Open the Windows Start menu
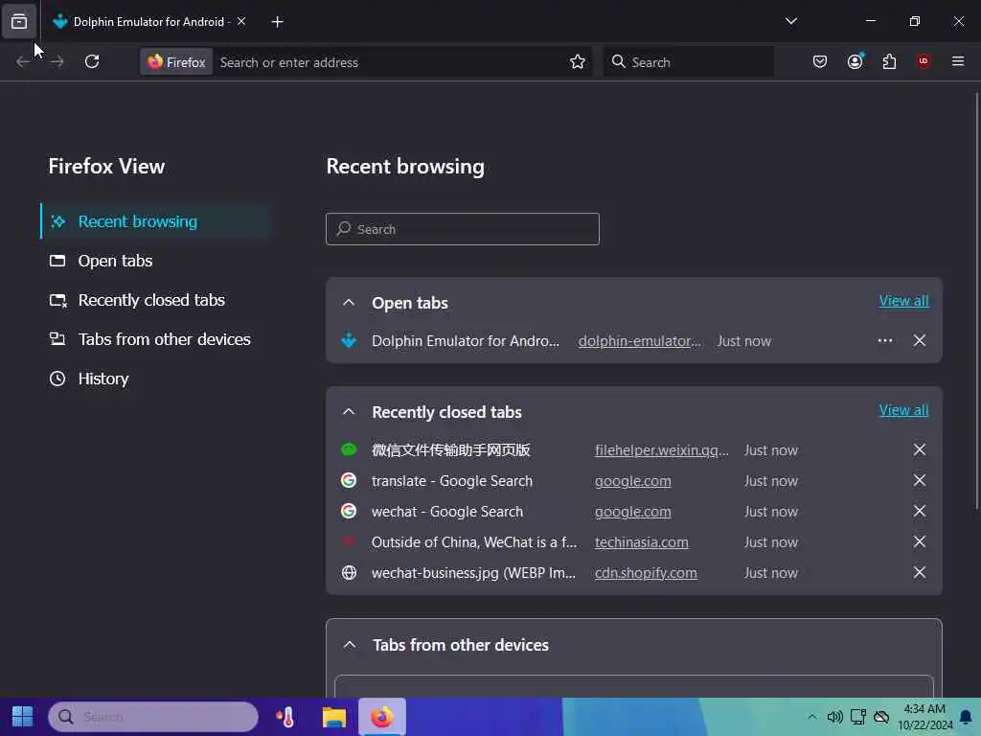The height and width of the screenshot is (736, 981). click(x=23, y=717)
